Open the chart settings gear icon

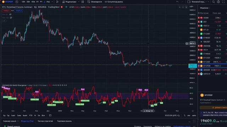coord(218,2)
